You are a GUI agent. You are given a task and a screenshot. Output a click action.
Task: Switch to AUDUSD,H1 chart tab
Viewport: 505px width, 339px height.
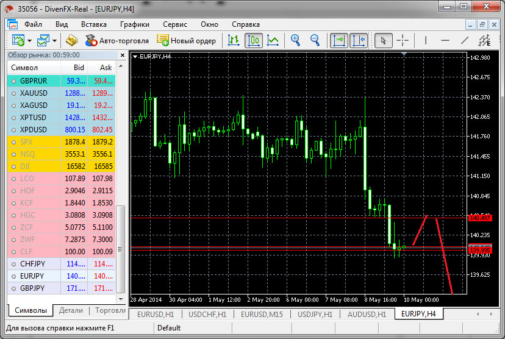pos(367,314)
